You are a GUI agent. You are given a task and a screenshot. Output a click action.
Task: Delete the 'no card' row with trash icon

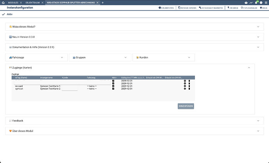189,86
